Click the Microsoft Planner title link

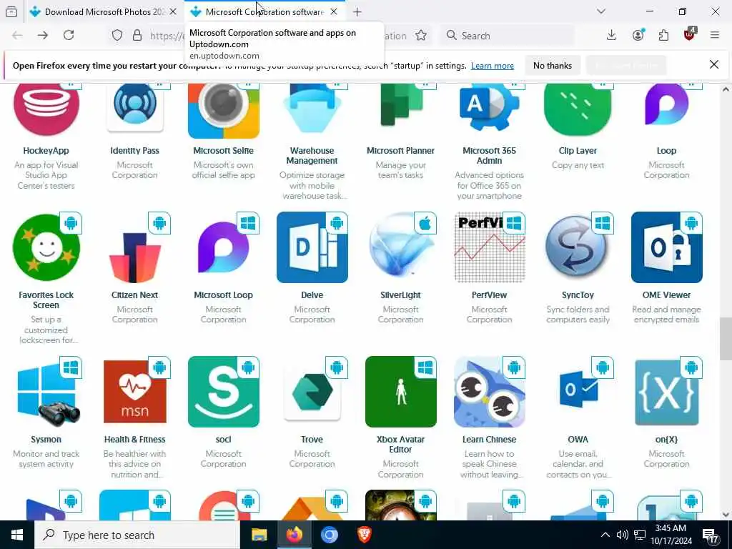400,151
